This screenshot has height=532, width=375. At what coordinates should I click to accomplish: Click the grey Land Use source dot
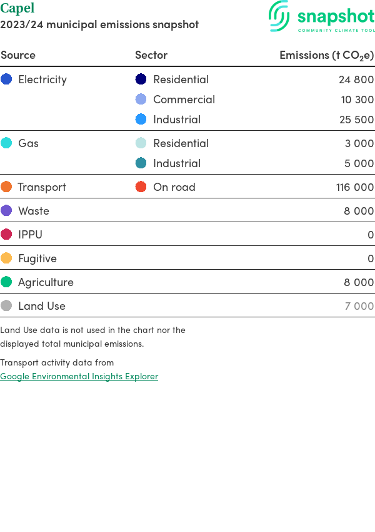[6, 306]
